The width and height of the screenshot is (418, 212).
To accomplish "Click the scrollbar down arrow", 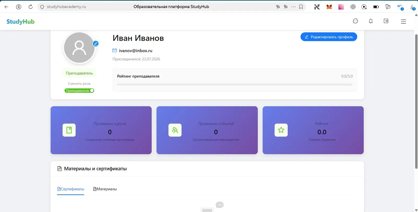I will pos(416,210).
